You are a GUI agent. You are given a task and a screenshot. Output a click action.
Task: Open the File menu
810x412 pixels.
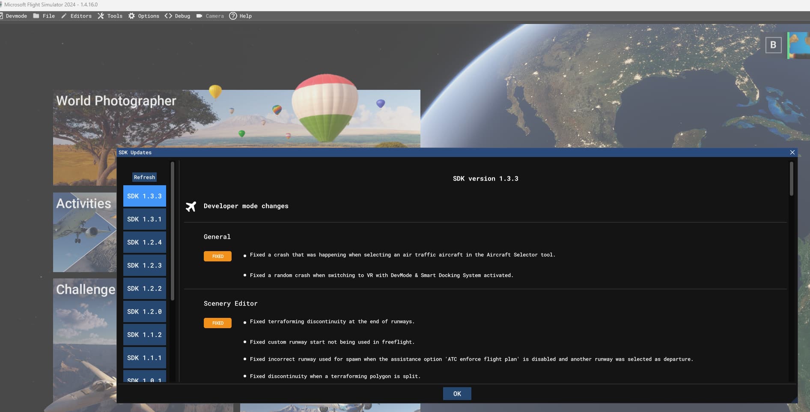click(48, 16)
